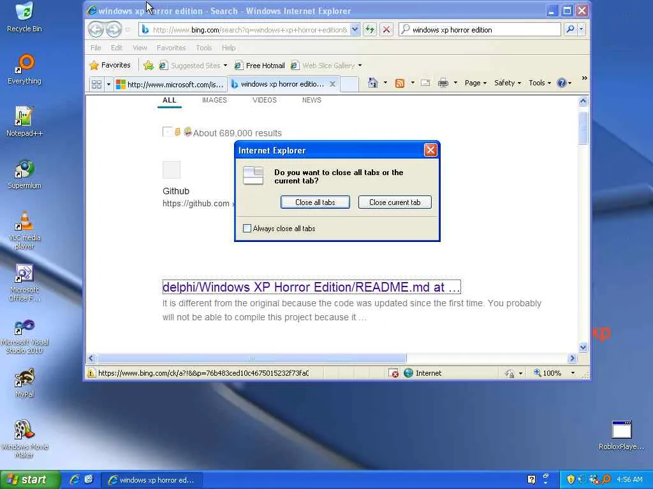Image resolution: width=653 pixels, height=489 pixels.
Task: Click the Free Hotmail favorites link
Action: (260, 66)
